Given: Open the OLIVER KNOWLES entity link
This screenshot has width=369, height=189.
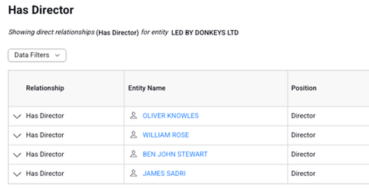Looking at the screenshot, I should tap(171, 116).
